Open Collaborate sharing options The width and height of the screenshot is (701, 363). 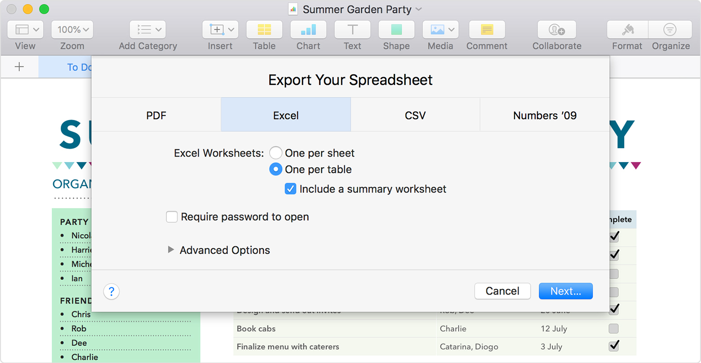pos(557,30)
